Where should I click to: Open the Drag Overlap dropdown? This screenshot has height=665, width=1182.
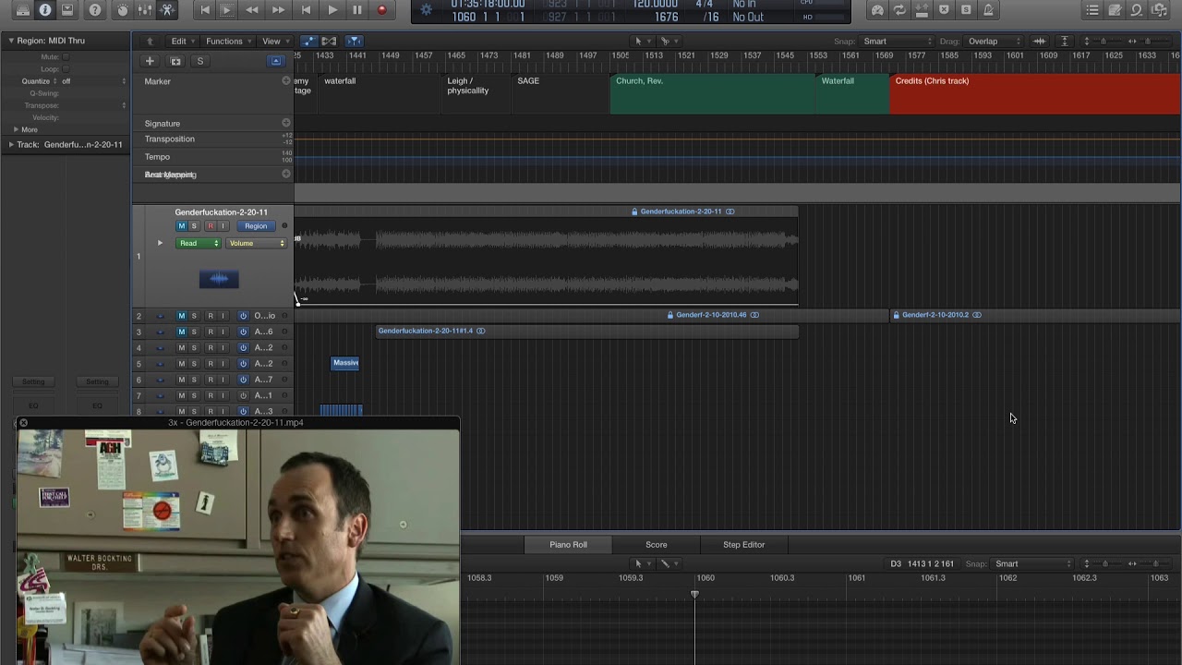click(x=994, y=42)
